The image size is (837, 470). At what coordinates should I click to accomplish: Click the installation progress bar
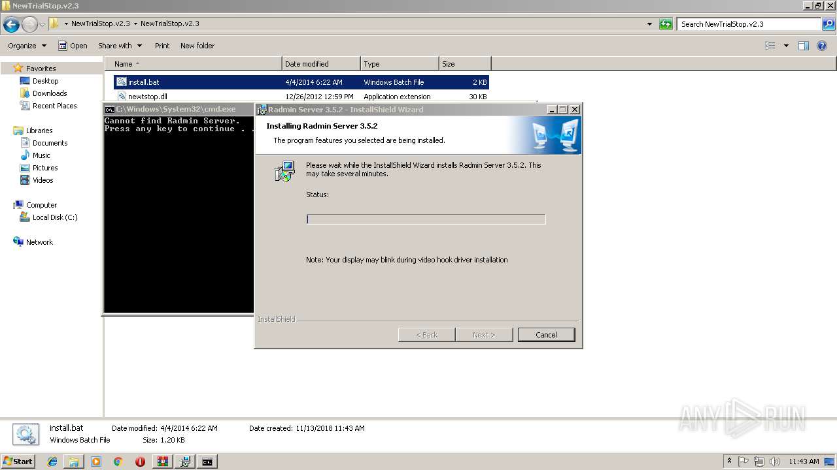point(426,219)
